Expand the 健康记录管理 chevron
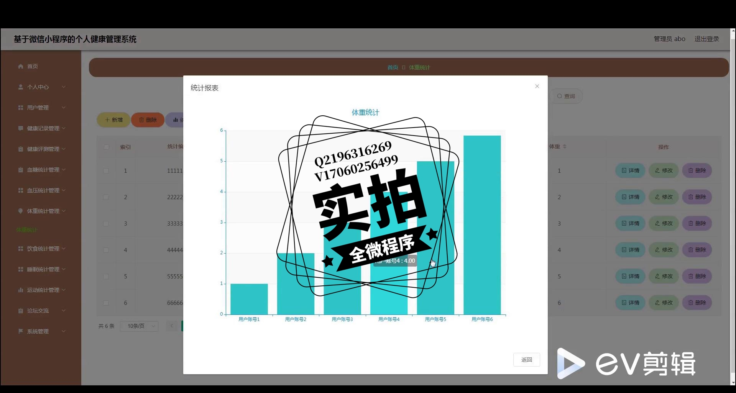 click(64, 128)
